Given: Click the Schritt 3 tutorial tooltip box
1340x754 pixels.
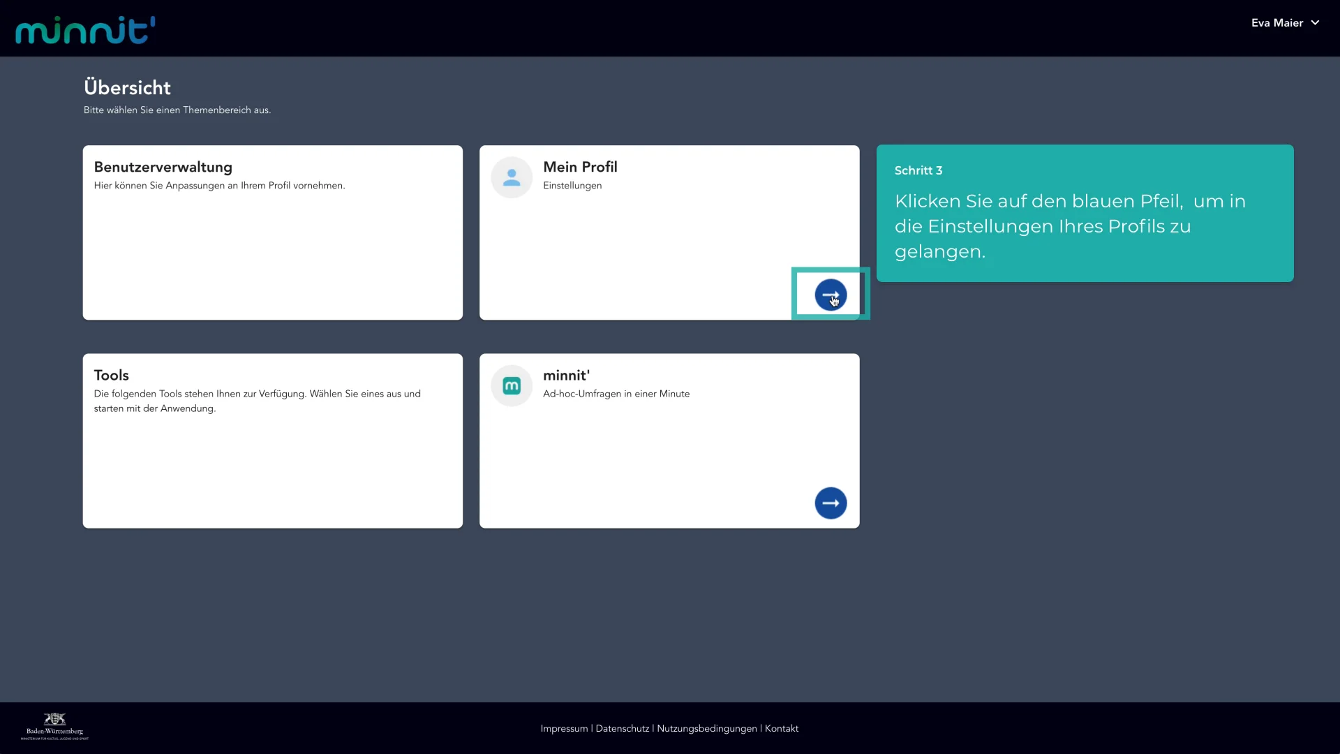Looking at the screenshot, I should tap(1085, 213).
